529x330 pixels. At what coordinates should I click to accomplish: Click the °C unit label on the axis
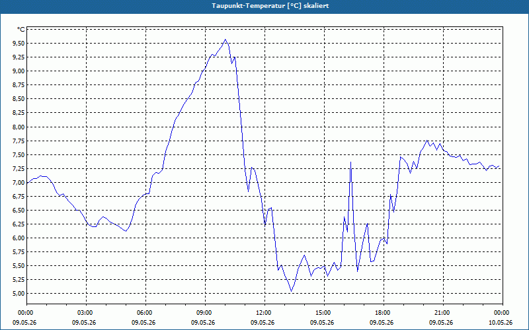click(21, 30)
